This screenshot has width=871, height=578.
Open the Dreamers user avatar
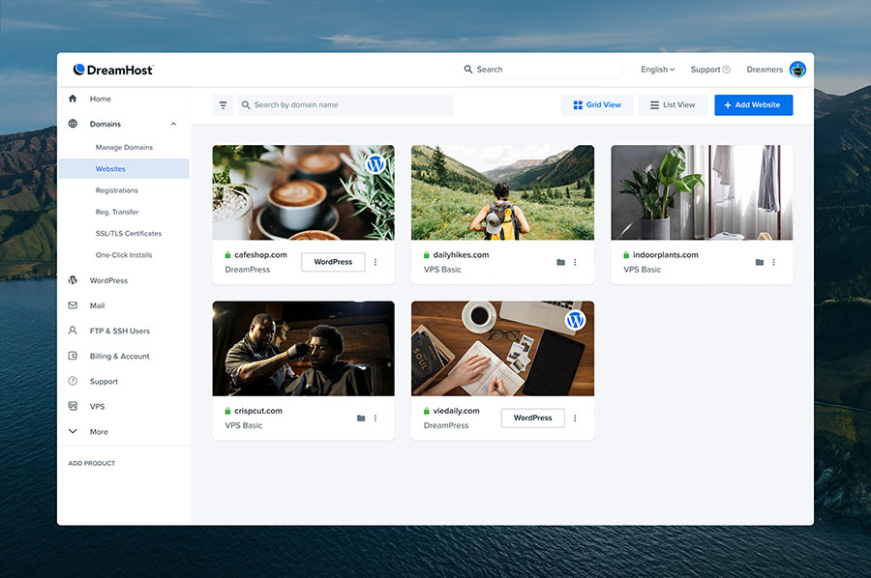797,70
